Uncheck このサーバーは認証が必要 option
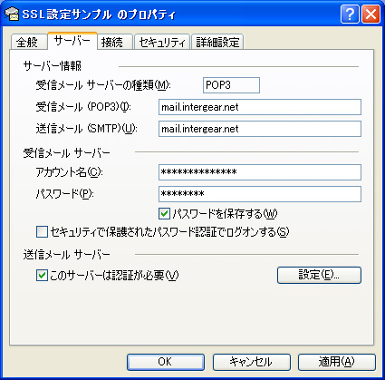 (42, 276)
